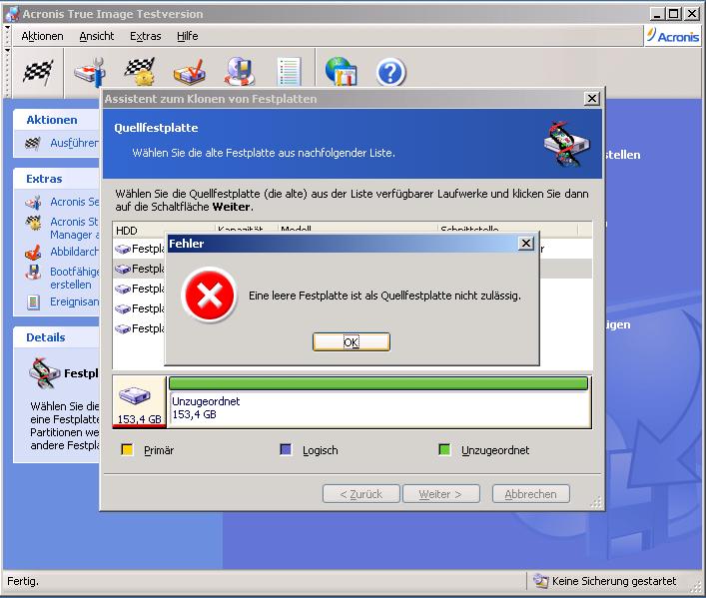Click the Acronis Secure Zone sidebar icon

pyautogui.click(x=33, y=203)
